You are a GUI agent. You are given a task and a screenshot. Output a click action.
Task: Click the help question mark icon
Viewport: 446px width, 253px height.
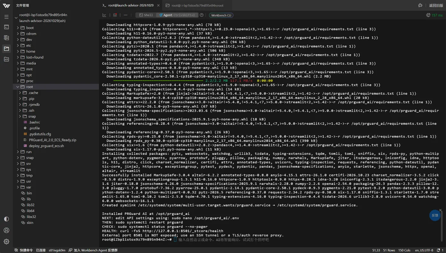(x=201, y=15)
